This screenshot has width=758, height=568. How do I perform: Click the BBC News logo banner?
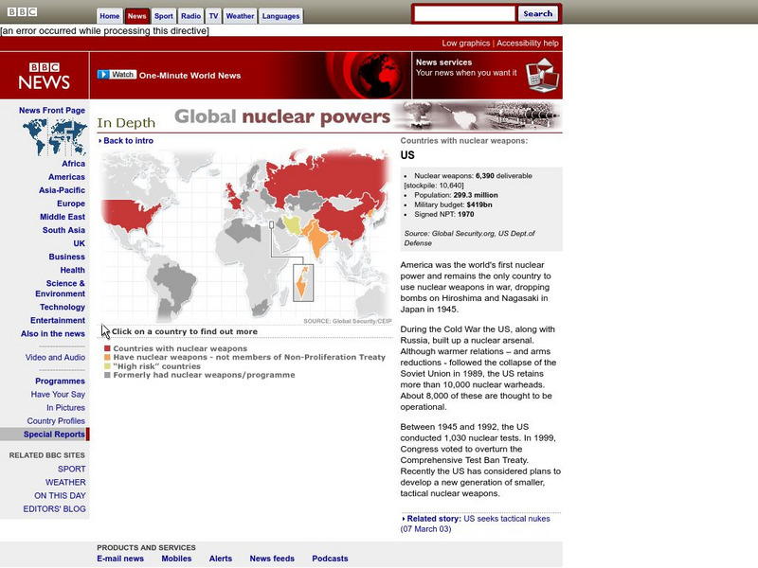click(45, 75)
